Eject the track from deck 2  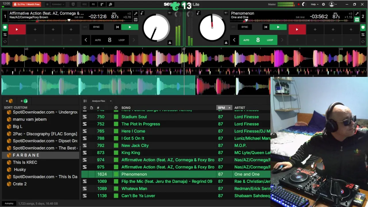coord(226,43)
